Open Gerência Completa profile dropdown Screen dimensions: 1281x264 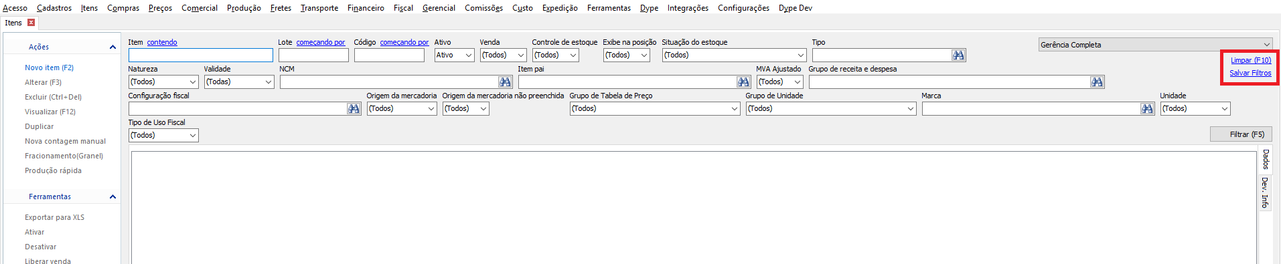point(1156,45)
